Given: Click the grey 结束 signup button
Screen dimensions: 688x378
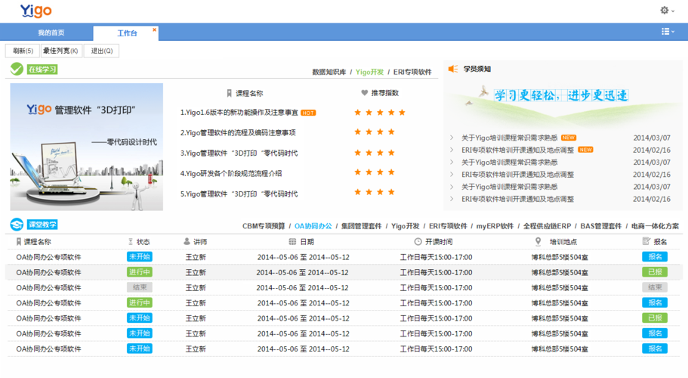Looking at the screenshot, I should 655,287.
